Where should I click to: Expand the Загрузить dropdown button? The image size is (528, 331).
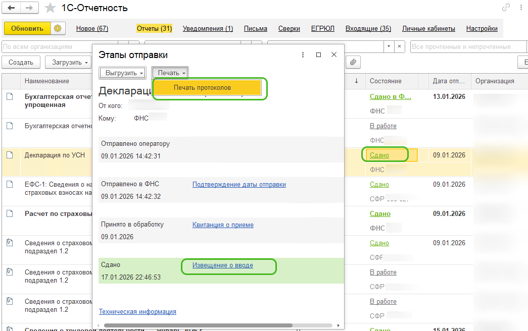coord(69,63)
